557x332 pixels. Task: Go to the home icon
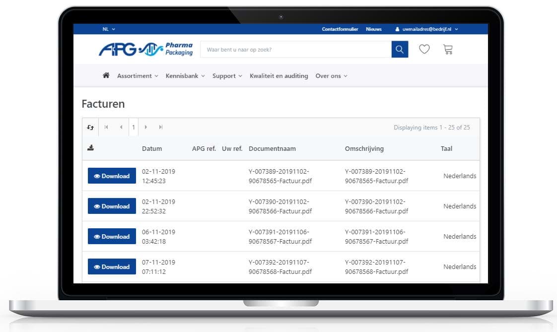(x=106, y=76)
